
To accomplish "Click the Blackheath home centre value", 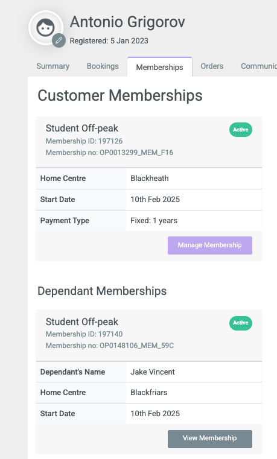I will 150,179.
